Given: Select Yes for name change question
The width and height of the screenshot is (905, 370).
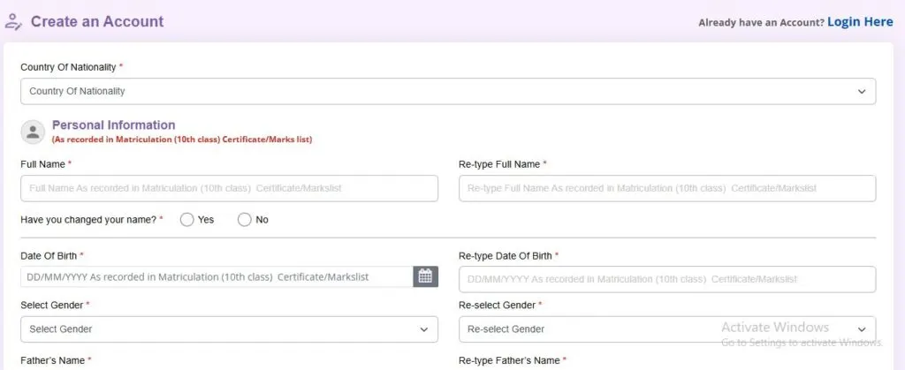Looking at the screenshot, I should (187, 220).
